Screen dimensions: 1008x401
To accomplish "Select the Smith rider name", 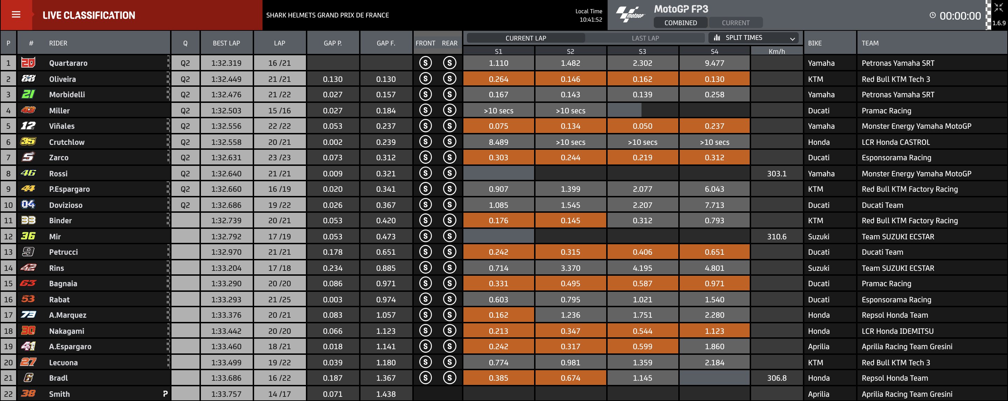I will click(59, 394).
